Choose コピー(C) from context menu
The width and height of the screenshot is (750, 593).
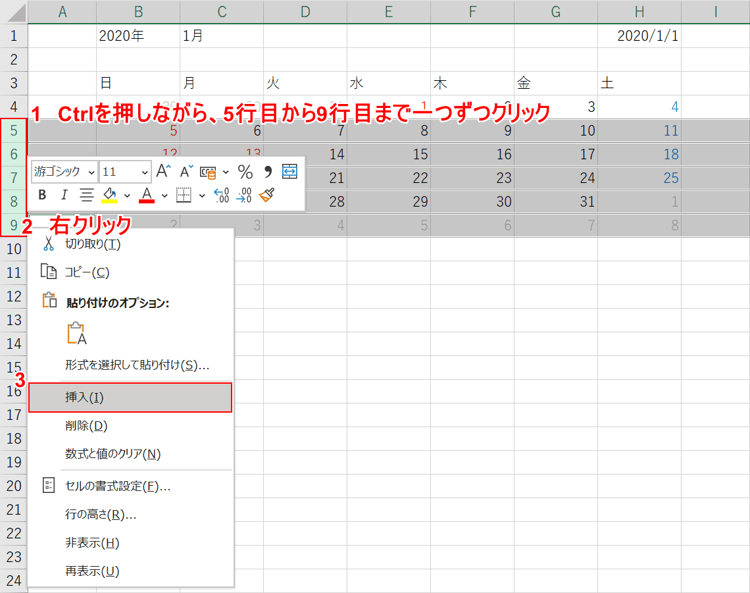(130, 272)
